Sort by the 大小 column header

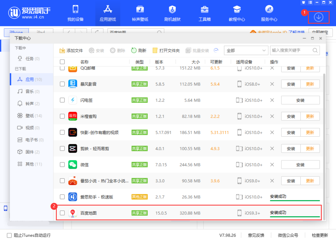(196, 62)
